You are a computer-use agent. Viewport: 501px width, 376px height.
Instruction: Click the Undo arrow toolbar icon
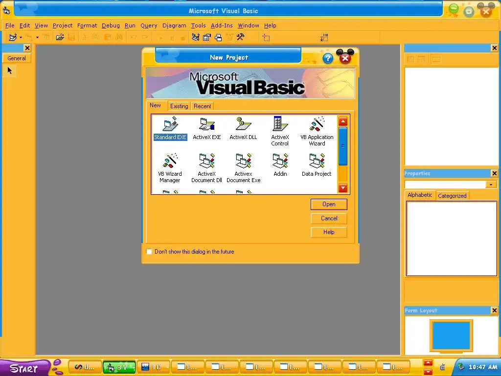click(133, 37)
